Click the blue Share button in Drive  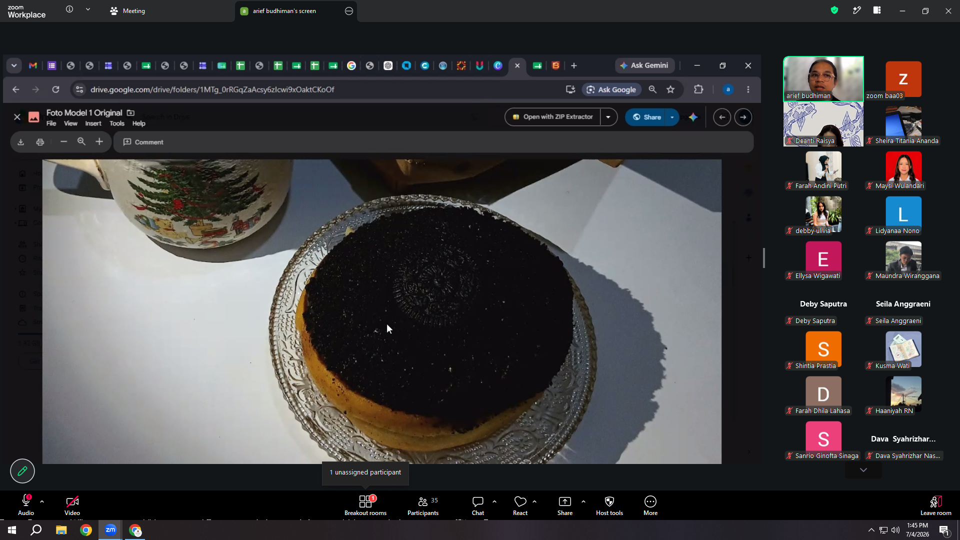pos(646,117)
